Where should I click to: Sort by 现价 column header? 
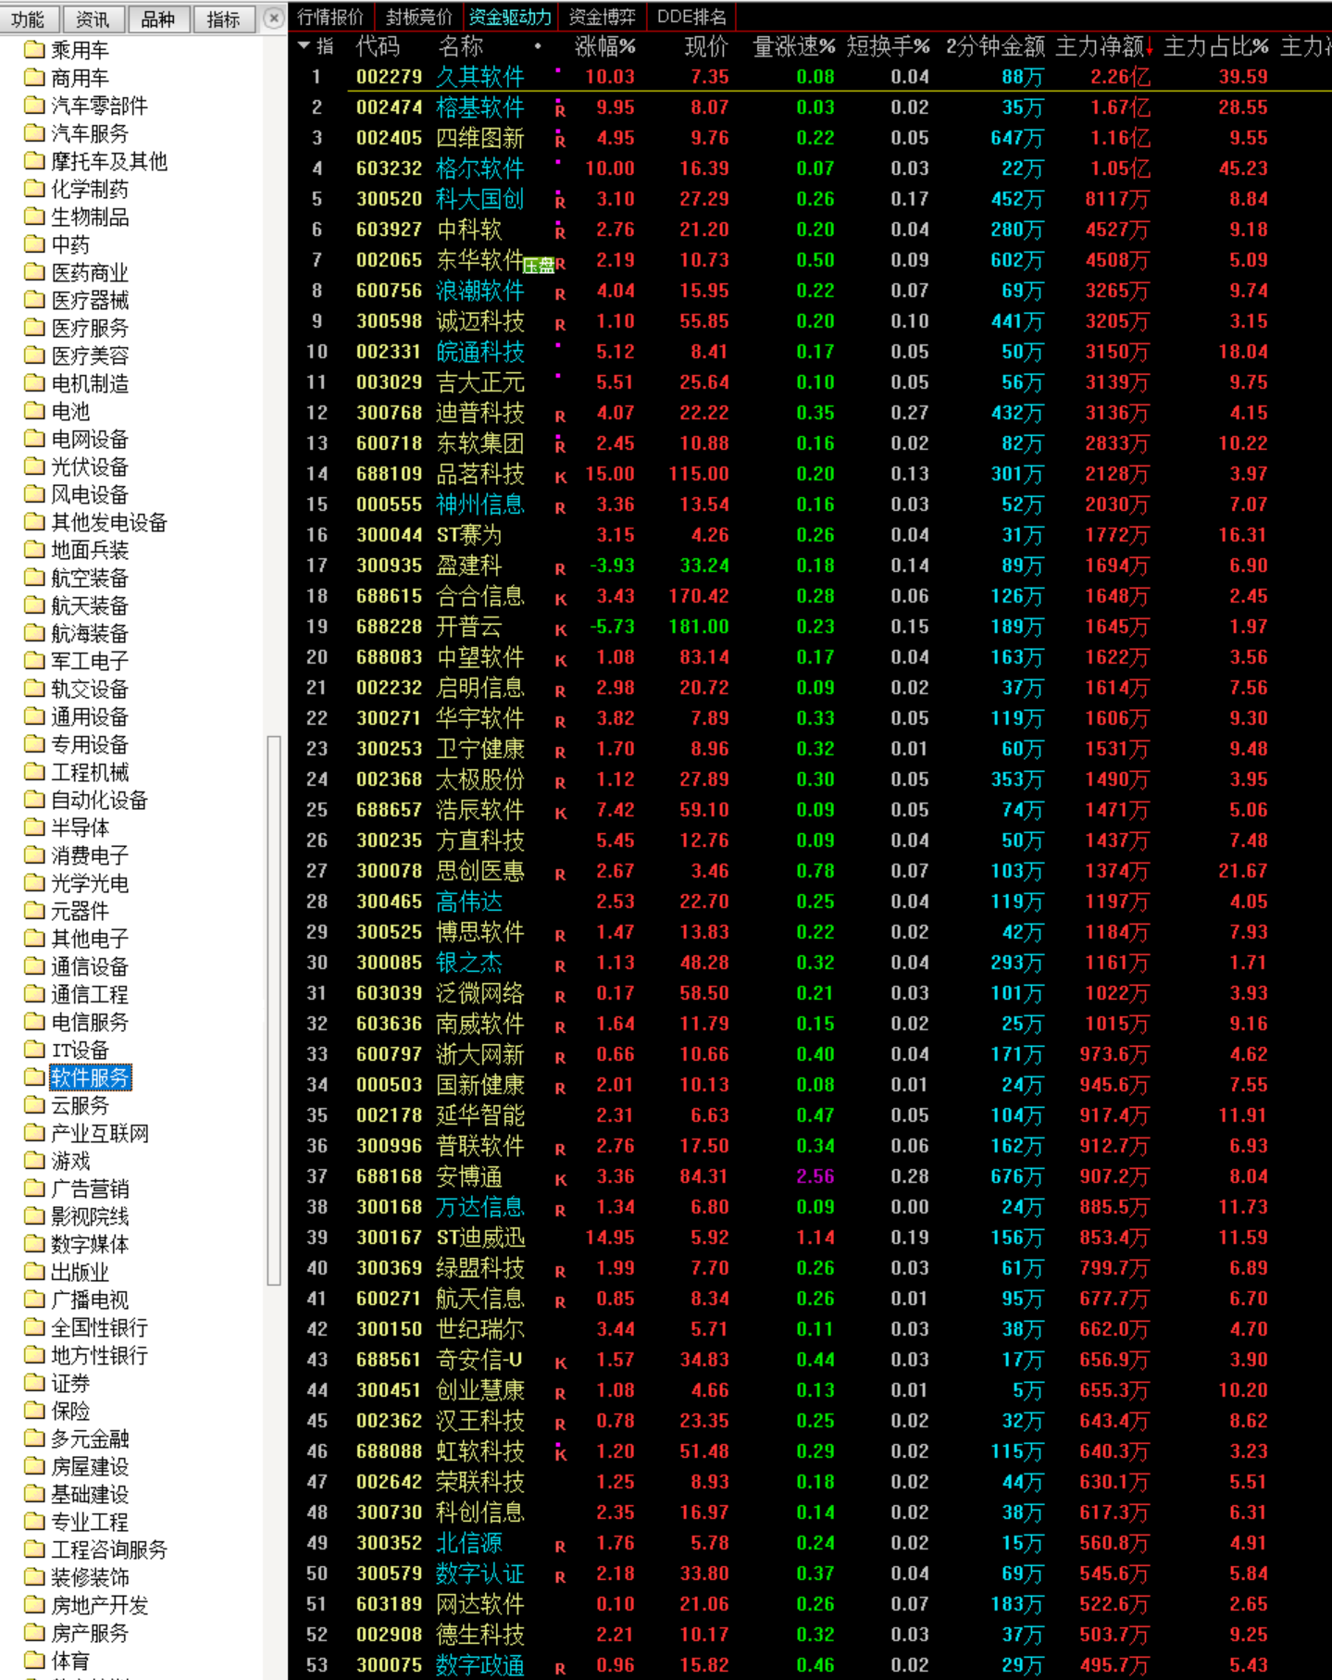(x=706, y=46)
